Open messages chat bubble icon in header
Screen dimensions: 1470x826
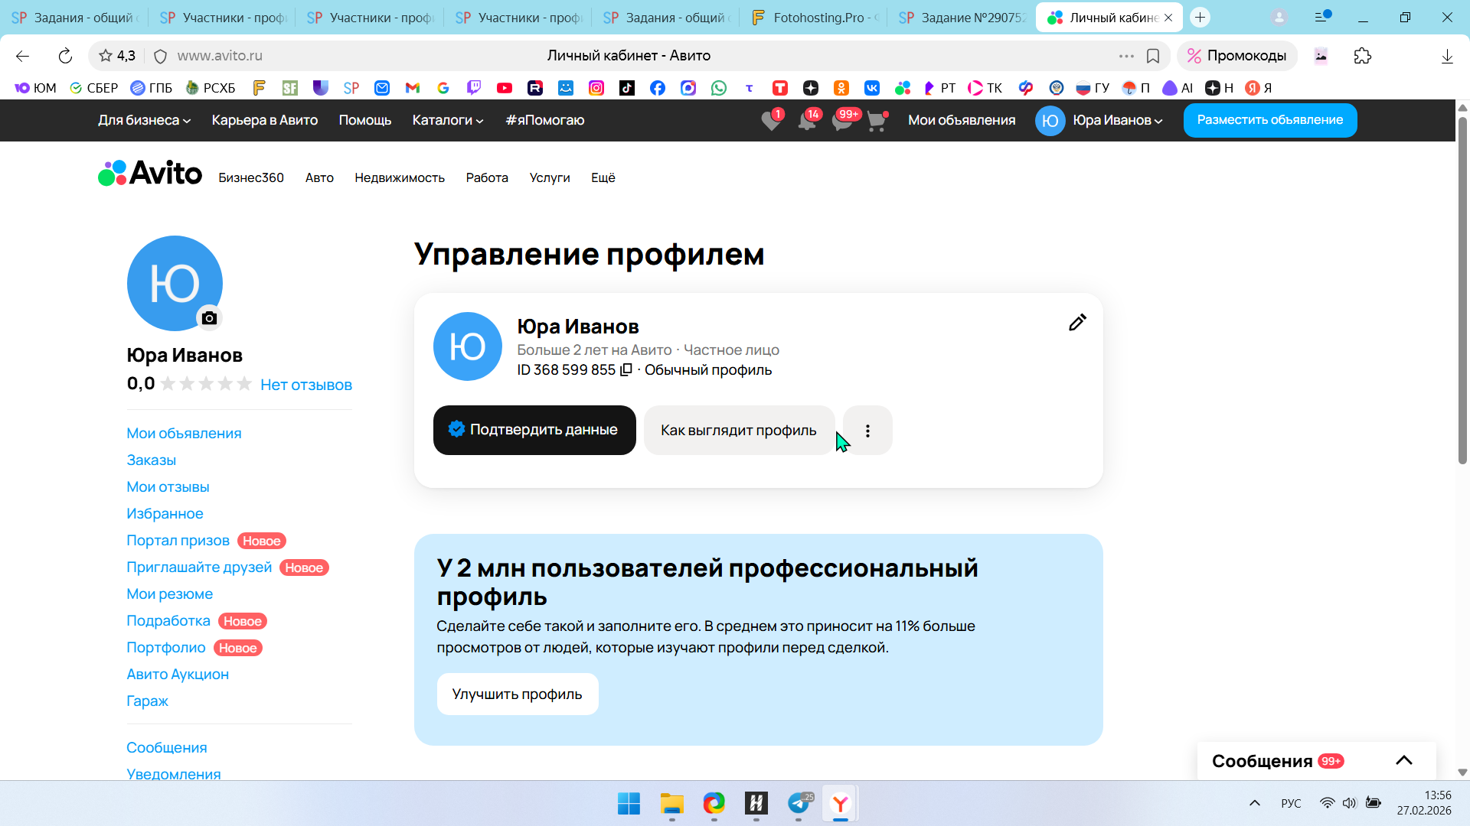pyautogui.click(x=841, y=121)
